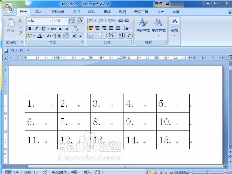Screen dimensions: 232x174
Task: Switch to the 插入 ribbon tab
Action: coord(39,12)
